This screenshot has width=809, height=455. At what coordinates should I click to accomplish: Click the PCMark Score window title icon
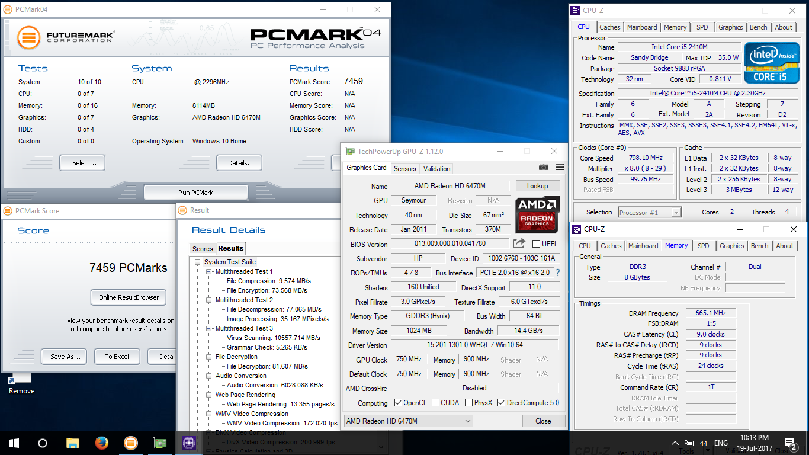pos(8,210)
